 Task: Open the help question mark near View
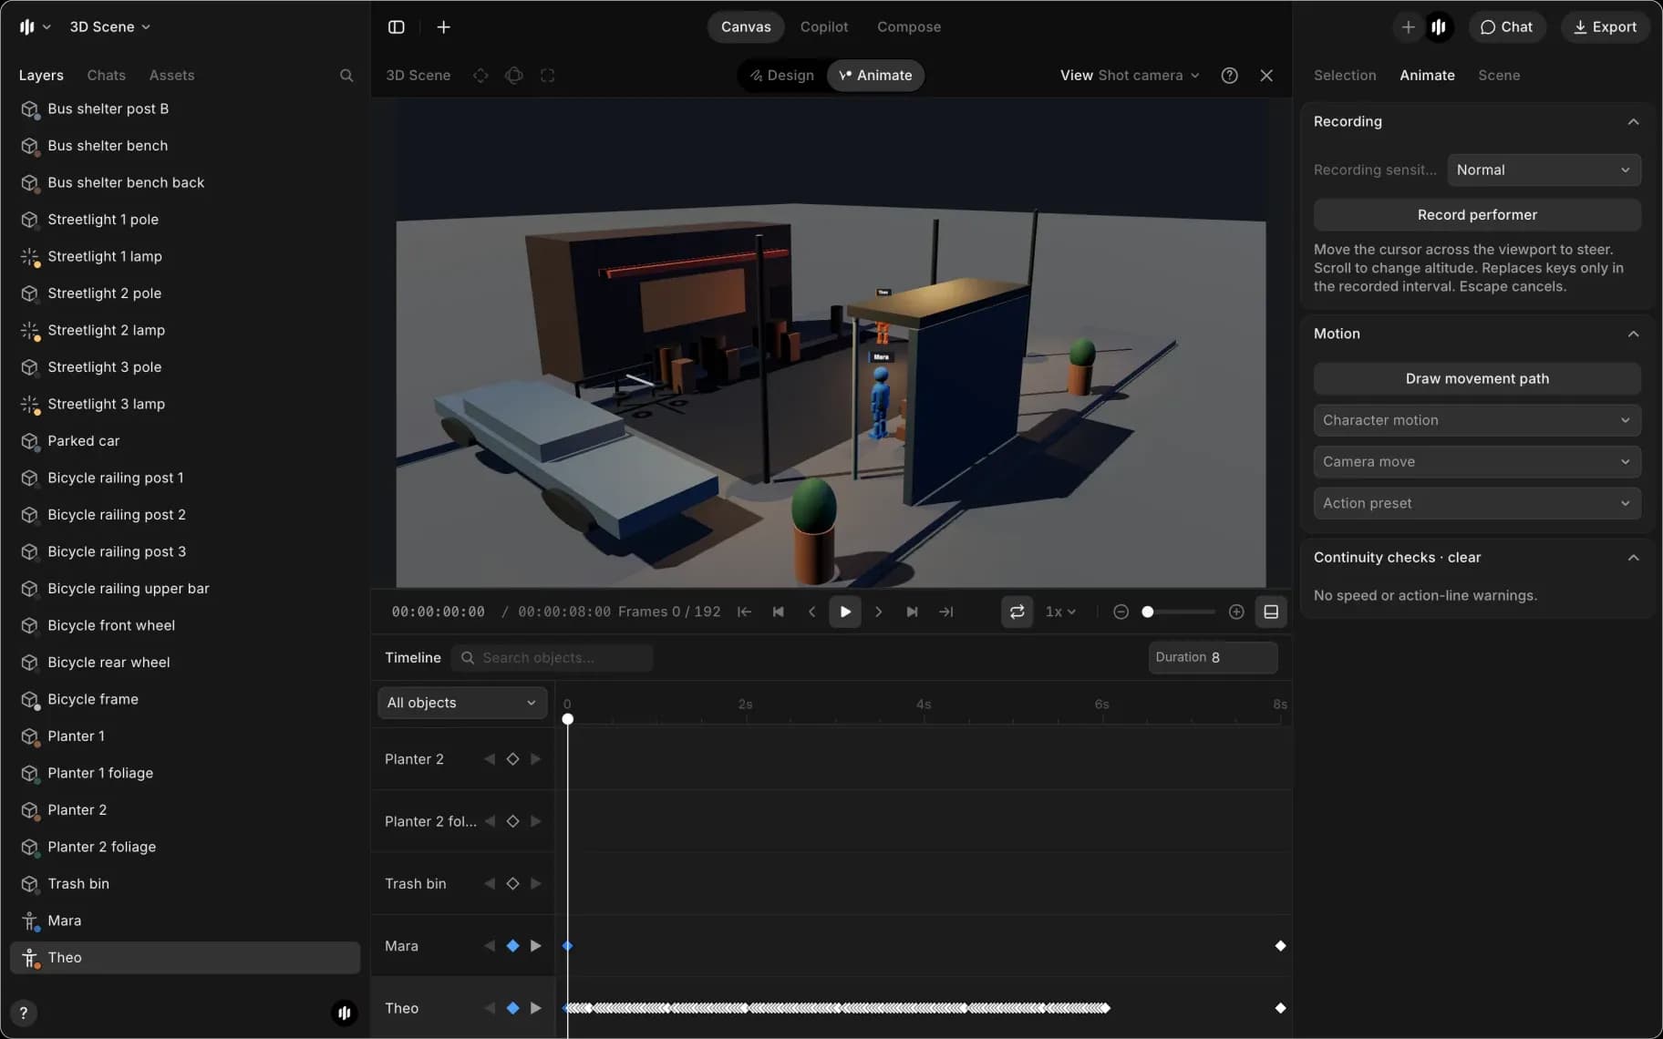pyautogui.click(x=1229, y=76)
